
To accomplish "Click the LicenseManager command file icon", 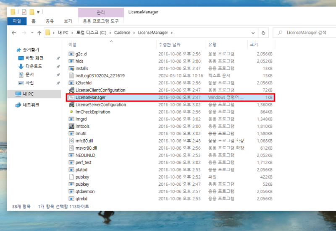I will tap(71, 97).
